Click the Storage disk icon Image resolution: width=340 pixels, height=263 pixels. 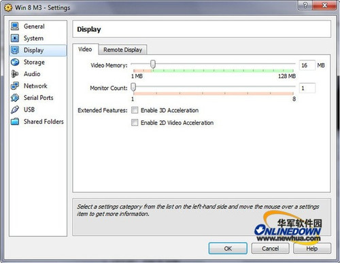point(15,62)
